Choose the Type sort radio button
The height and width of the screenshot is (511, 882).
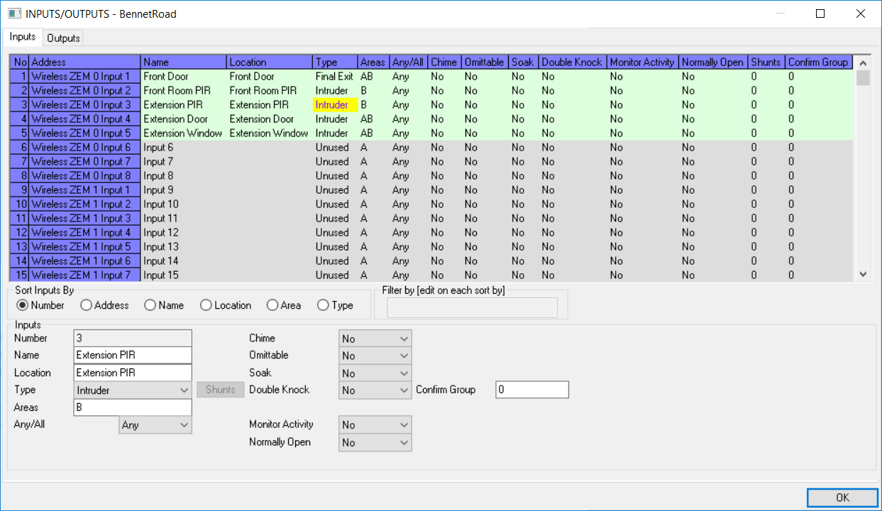pos(324,305)
